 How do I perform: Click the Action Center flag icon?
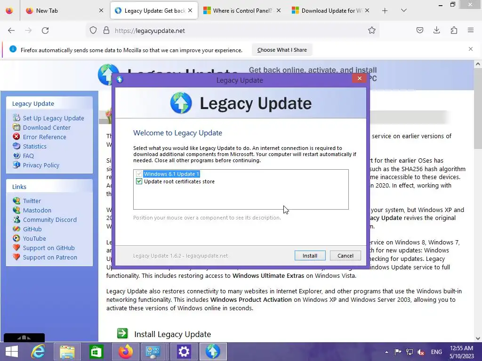398,352
